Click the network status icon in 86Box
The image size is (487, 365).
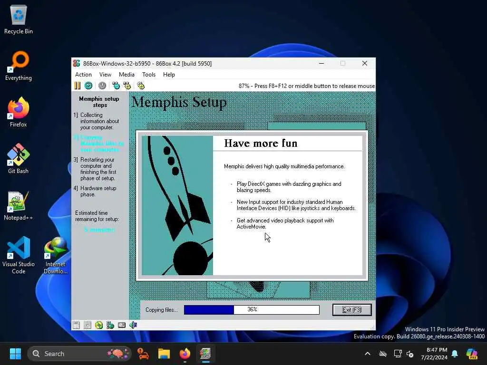point(110,325)
